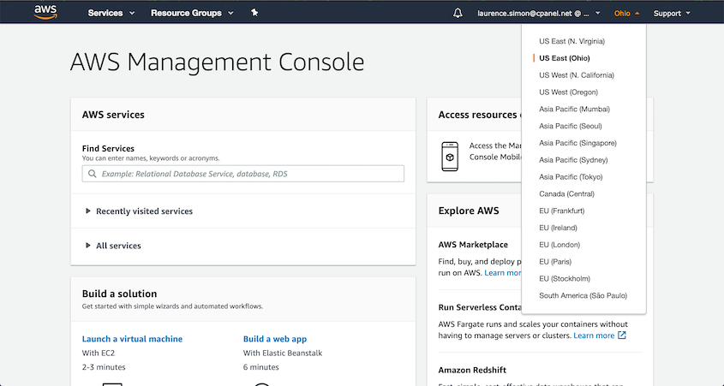
Task: Click the Explore AWS heading
Action: 469,211
